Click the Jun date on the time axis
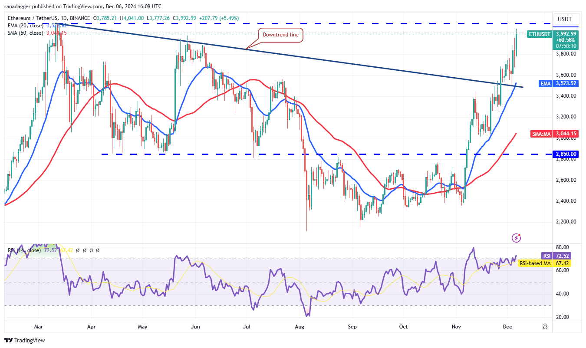The image size is (586, 348). [x=196, y=326]
